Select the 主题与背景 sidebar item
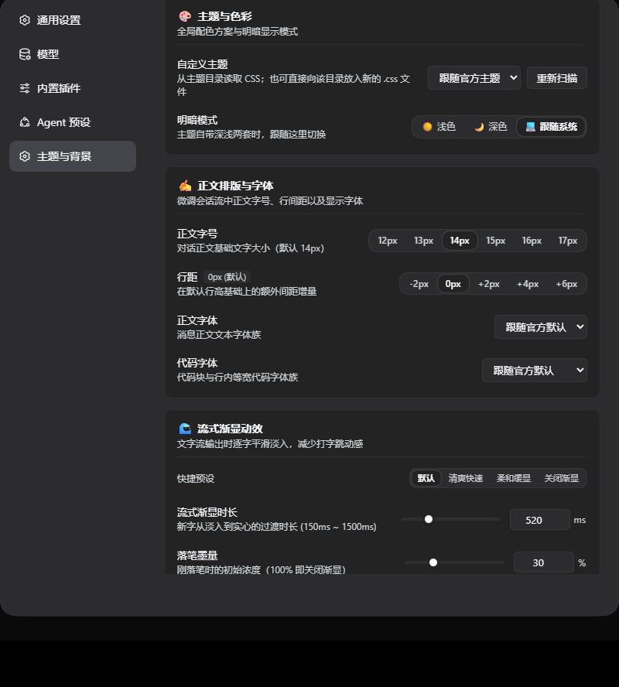This screenshot has height=687, width=619. (x=73, y=156)
